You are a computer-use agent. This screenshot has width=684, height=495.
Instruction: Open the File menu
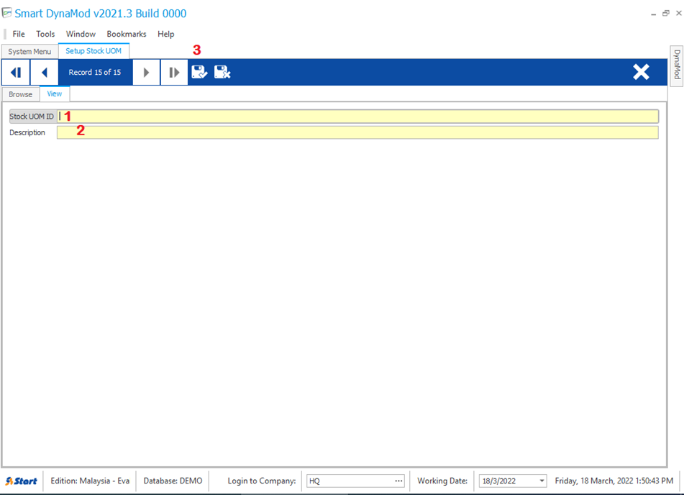(x=19, y=34)
